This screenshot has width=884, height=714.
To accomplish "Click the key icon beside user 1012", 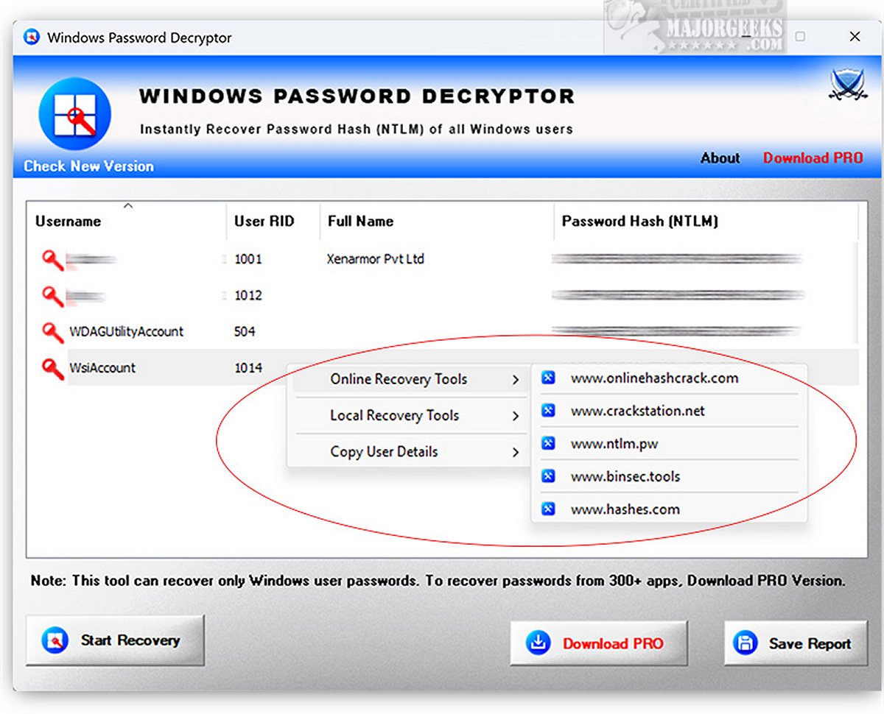I will pos(53,295).
